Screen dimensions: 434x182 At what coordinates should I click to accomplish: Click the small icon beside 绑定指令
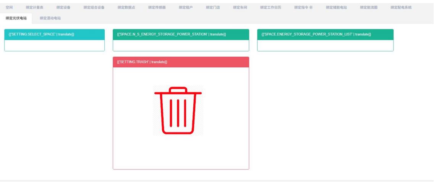pos(311,8)
